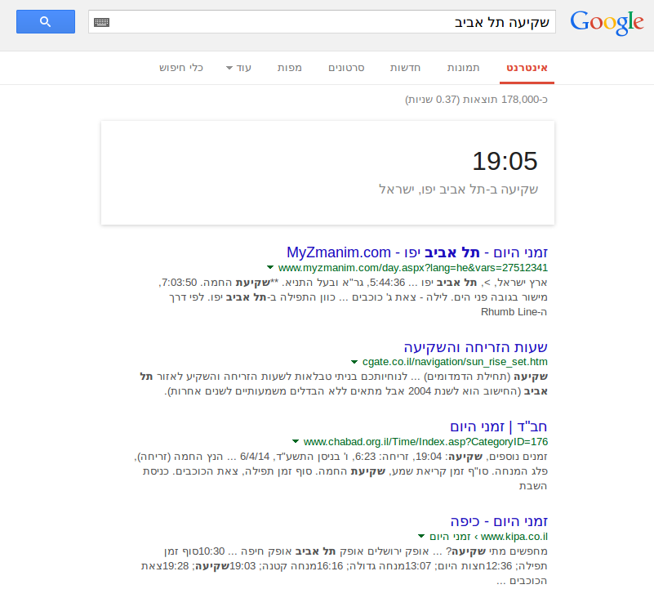Expand the עוד dropdown menu

pyautogui.click(x=238, y=68)
